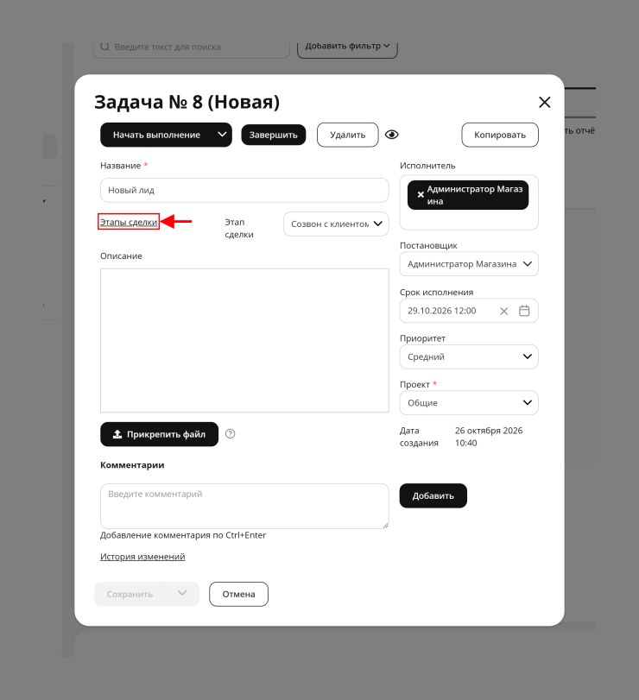Image resolution: width=639 pixels, height=700 pixels.
Task: Click the Удалить button
Action: (347, 135)
